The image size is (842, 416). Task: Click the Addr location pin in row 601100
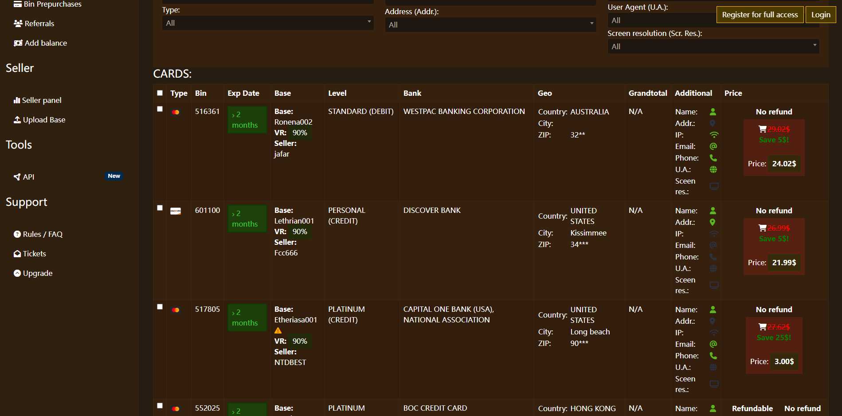tap(713, 222)
